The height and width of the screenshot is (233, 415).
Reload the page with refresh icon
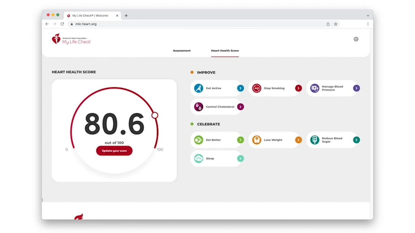(x=62, y=24)
